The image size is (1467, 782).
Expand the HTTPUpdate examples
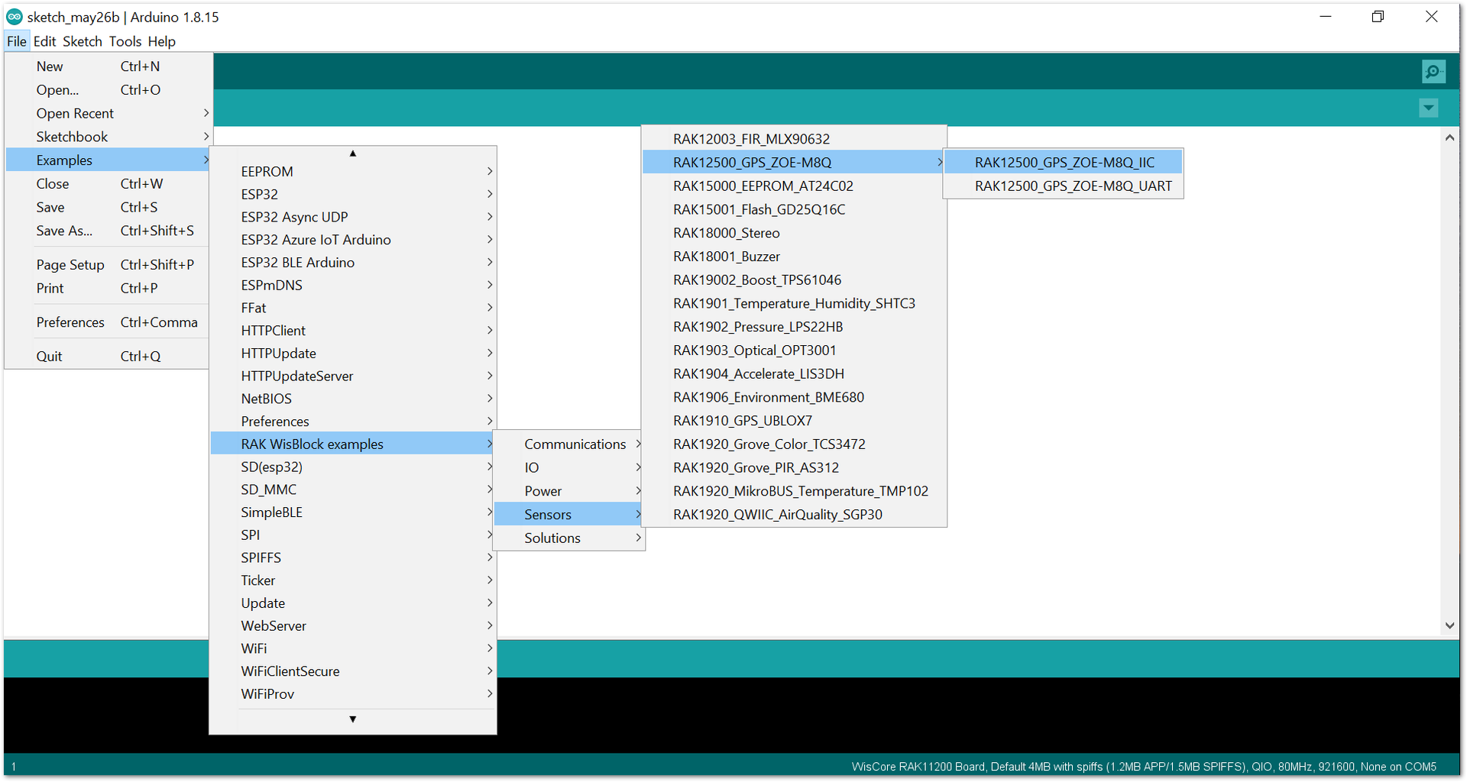(353, 354)
